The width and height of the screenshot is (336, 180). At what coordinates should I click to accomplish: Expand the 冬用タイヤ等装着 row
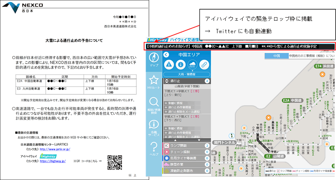point(187,158)
